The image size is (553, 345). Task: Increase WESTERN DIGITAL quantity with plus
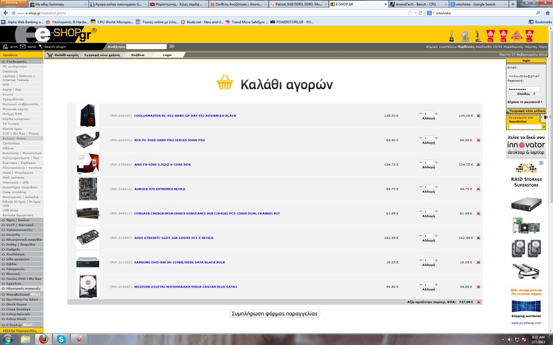(x=436, y=284)
